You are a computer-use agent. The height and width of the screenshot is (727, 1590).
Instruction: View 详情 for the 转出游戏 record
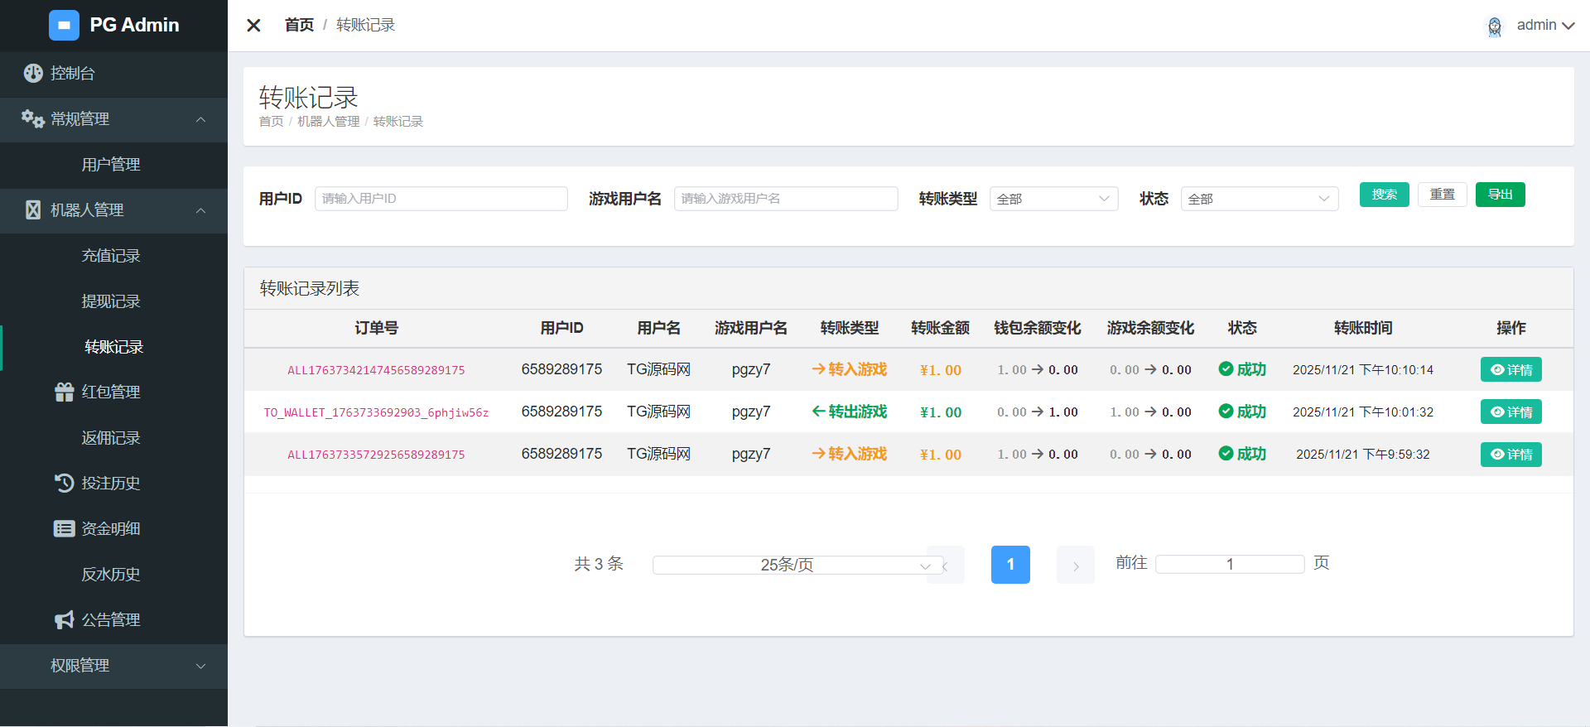1510,412
